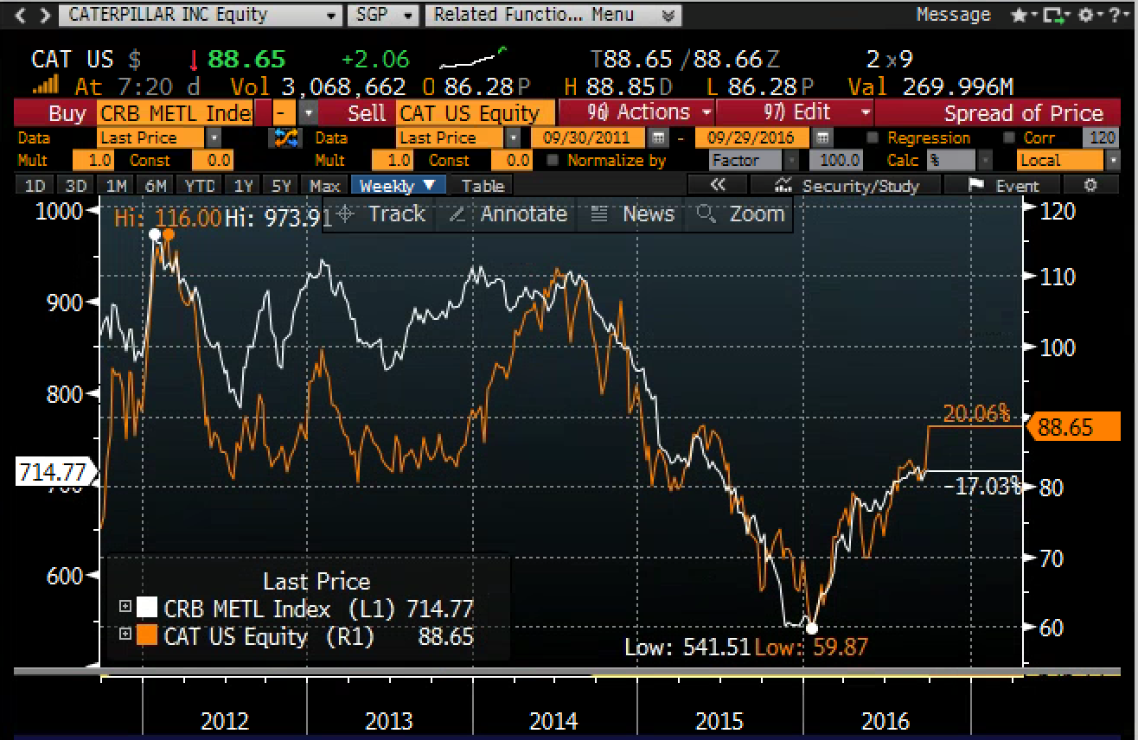Open the start date calendar picker
The height and width of the screenshot is (740, 1138).
pyautogui.click(x=659, y=137)
